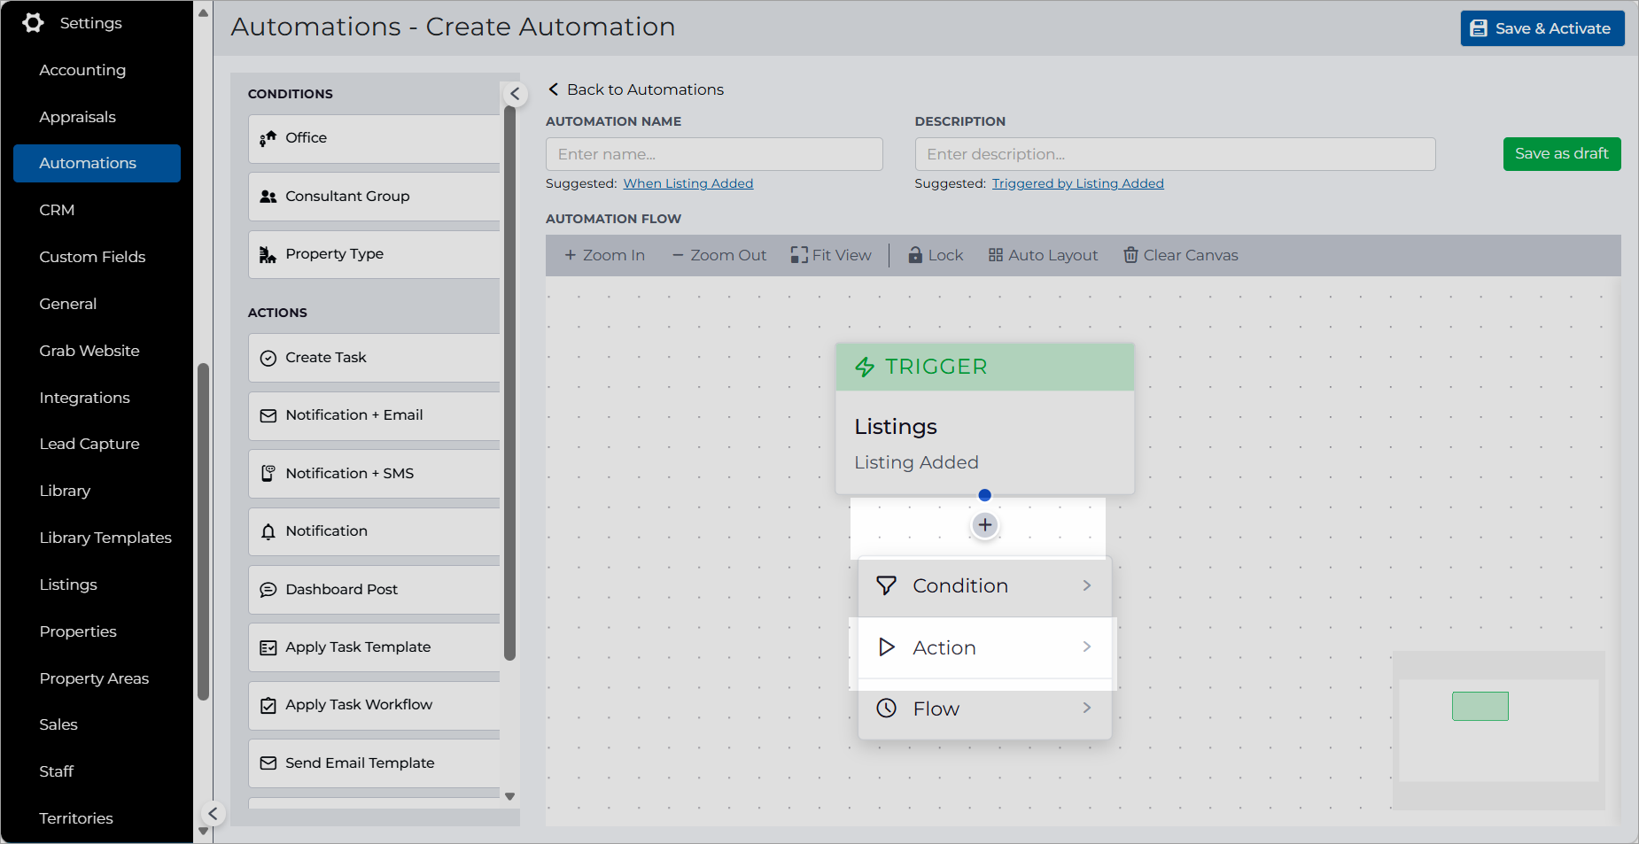The image size is (1639, 844).
Task: Open Properties settings
Action: pyautogui.click(x=78, y=631)
